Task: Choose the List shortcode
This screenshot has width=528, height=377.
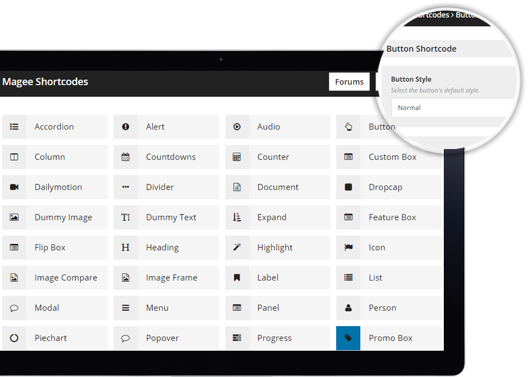Action: [389, 278]
